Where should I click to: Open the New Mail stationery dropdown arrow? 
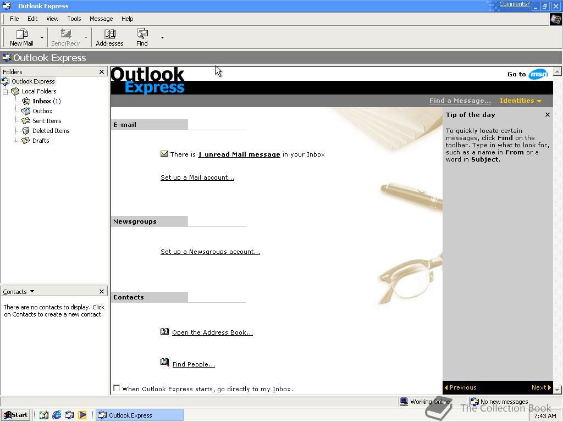(42, 37)
